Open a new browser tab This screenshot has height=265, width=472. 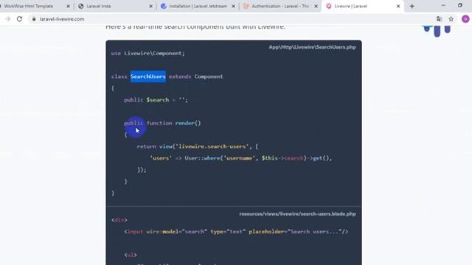pos(412,6)
